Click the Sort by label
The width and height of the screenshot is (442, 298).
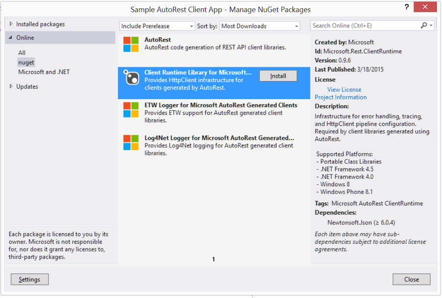tap(207, 26)
